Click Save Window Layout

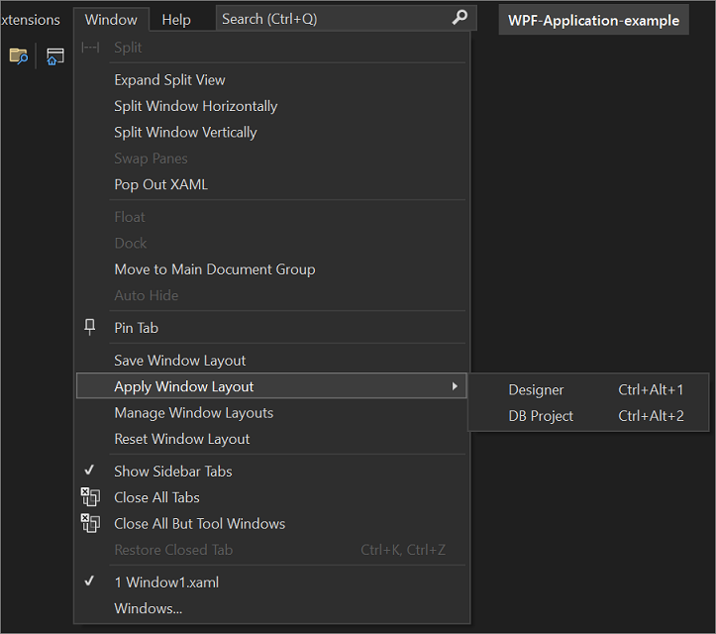tap(179, 361)
